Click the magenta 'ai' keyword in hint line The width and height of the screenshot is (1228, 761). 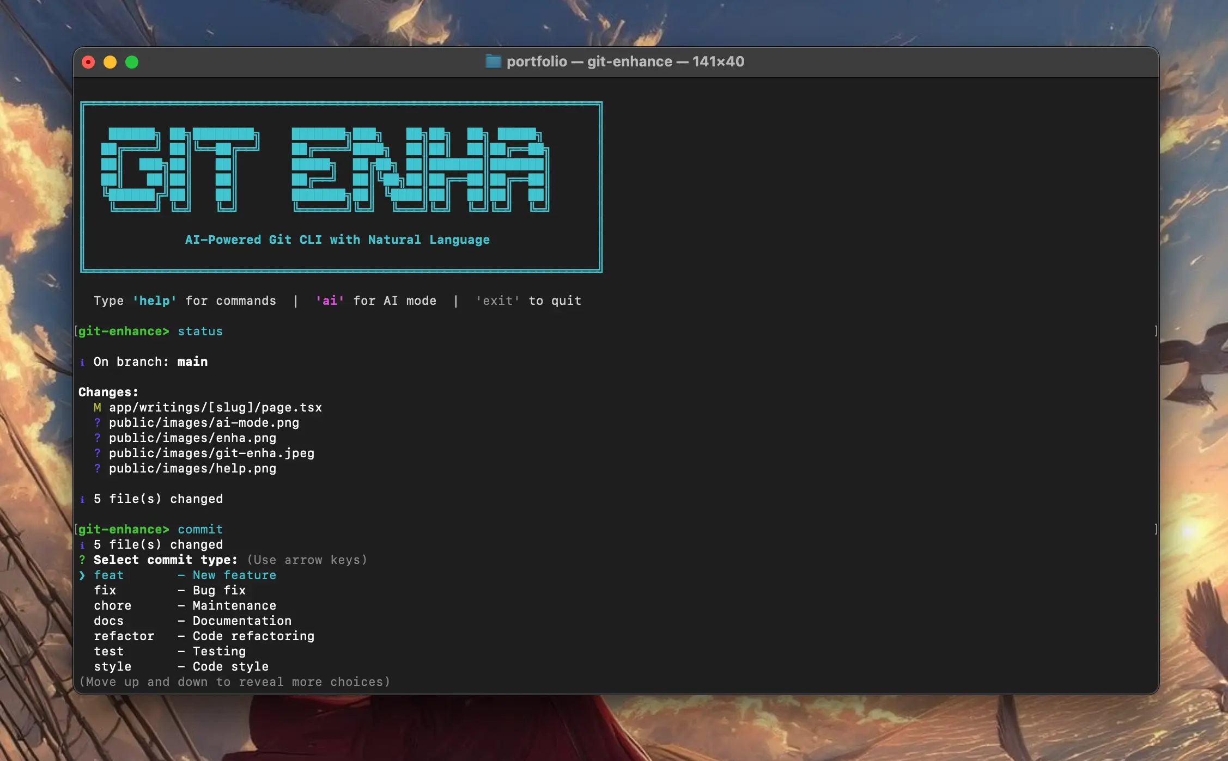[330, 301]
